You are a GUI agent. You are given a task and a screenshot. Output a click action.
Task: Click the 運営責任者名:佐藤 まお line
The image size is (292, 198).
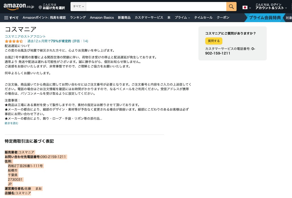23,189
